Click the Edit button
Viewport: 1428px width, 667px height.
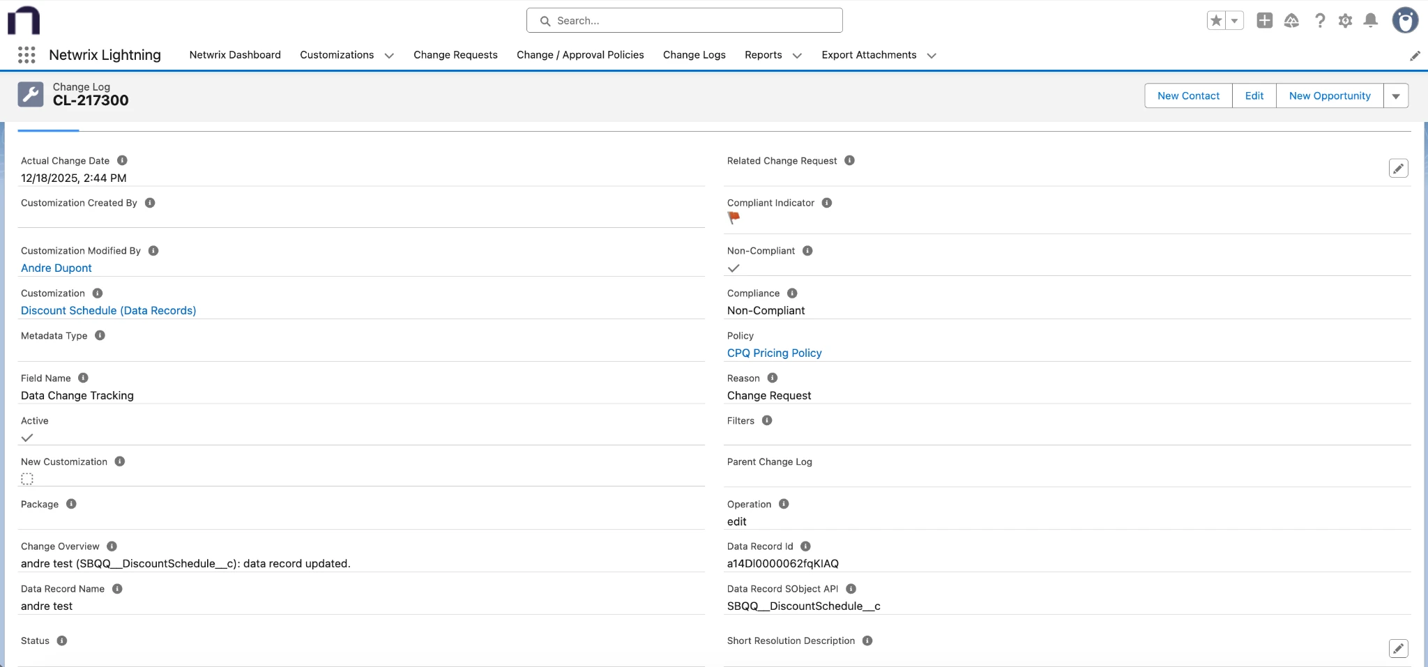tap(1254, 96)
